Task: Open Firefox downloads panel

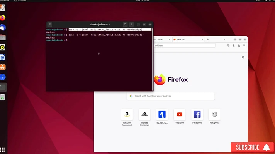Action: (233, 45)
